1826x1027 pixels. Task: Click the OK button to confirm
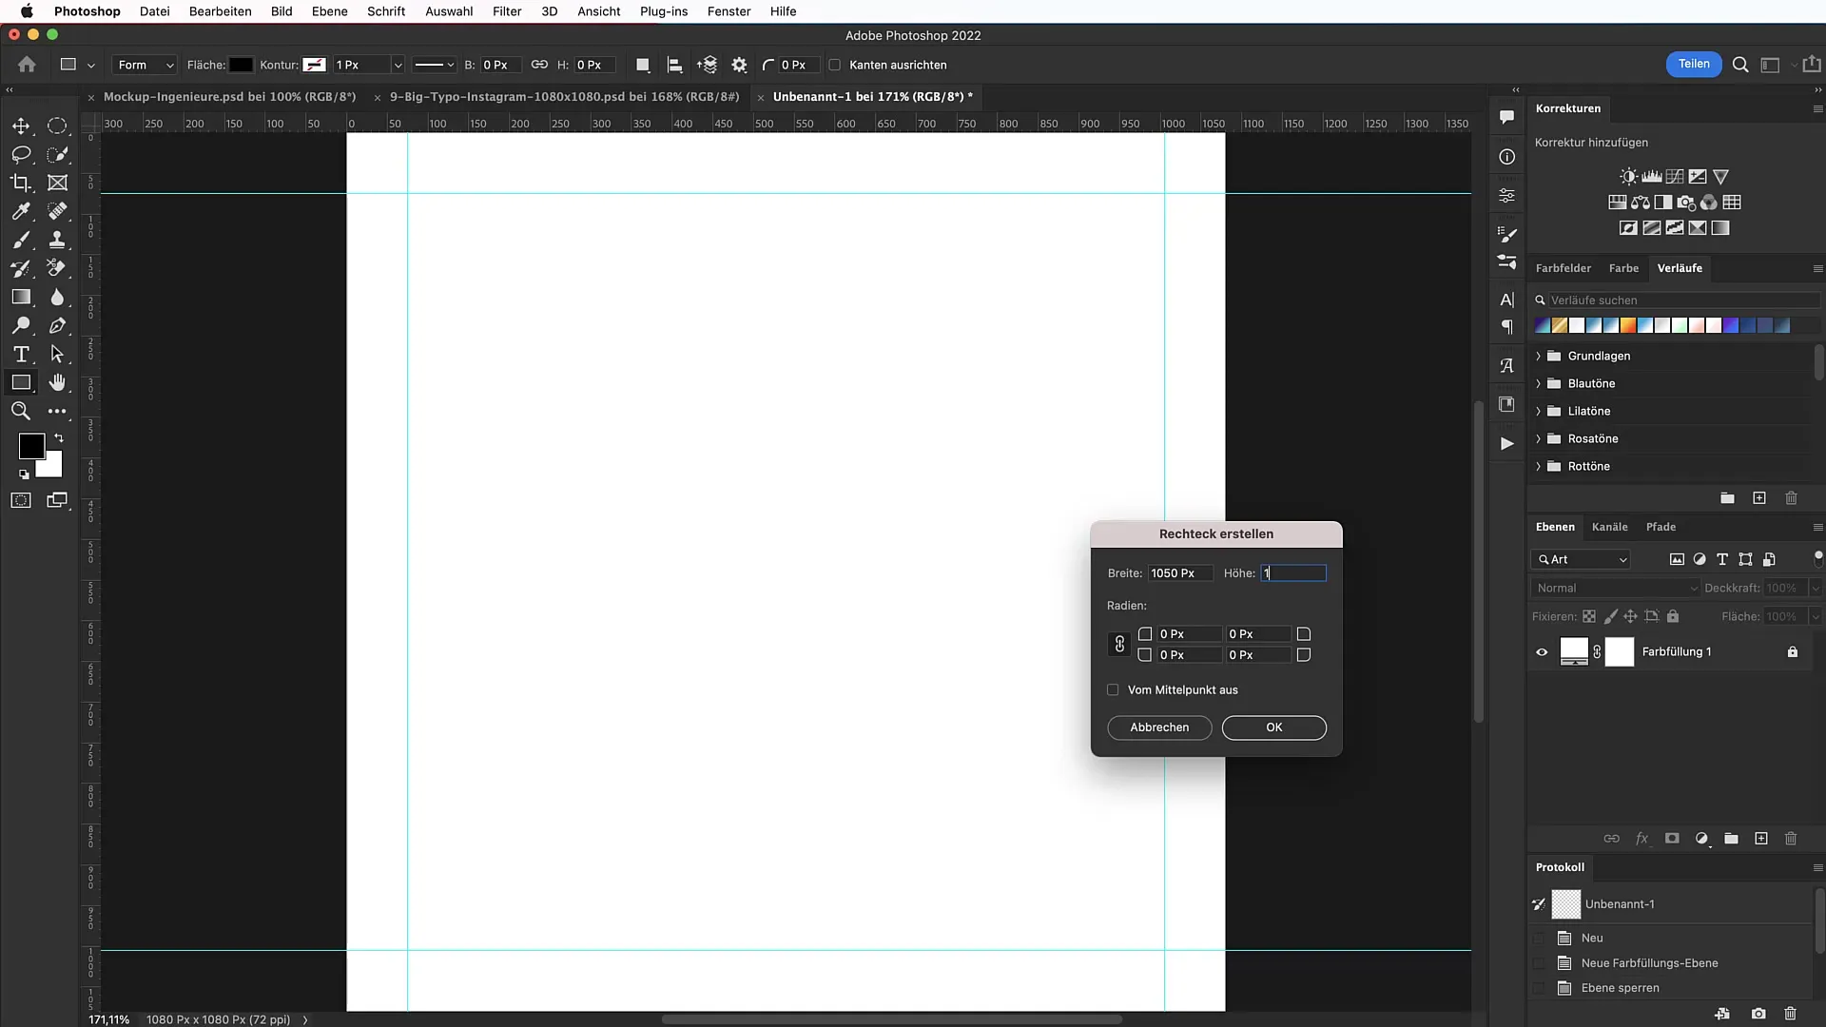[x=1274, y=727]
